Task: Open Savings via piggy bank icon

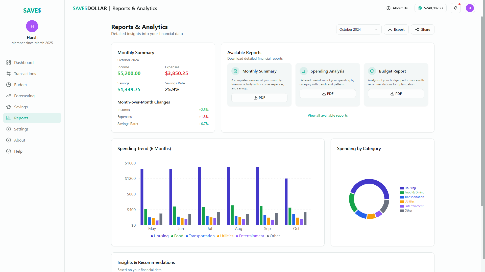Action: pos(9,107)
